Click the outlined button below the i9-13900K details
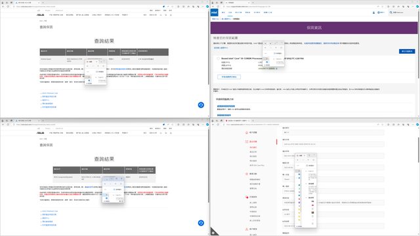 (x=229, y=77)
